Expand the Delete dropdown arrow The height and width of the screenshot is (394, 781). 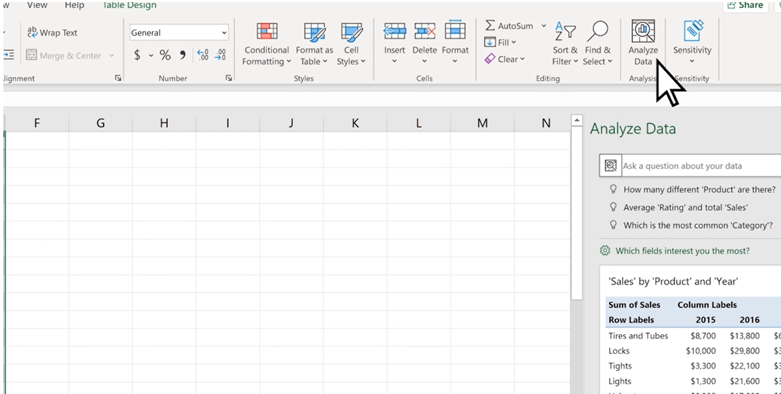[x=424, y=61]
